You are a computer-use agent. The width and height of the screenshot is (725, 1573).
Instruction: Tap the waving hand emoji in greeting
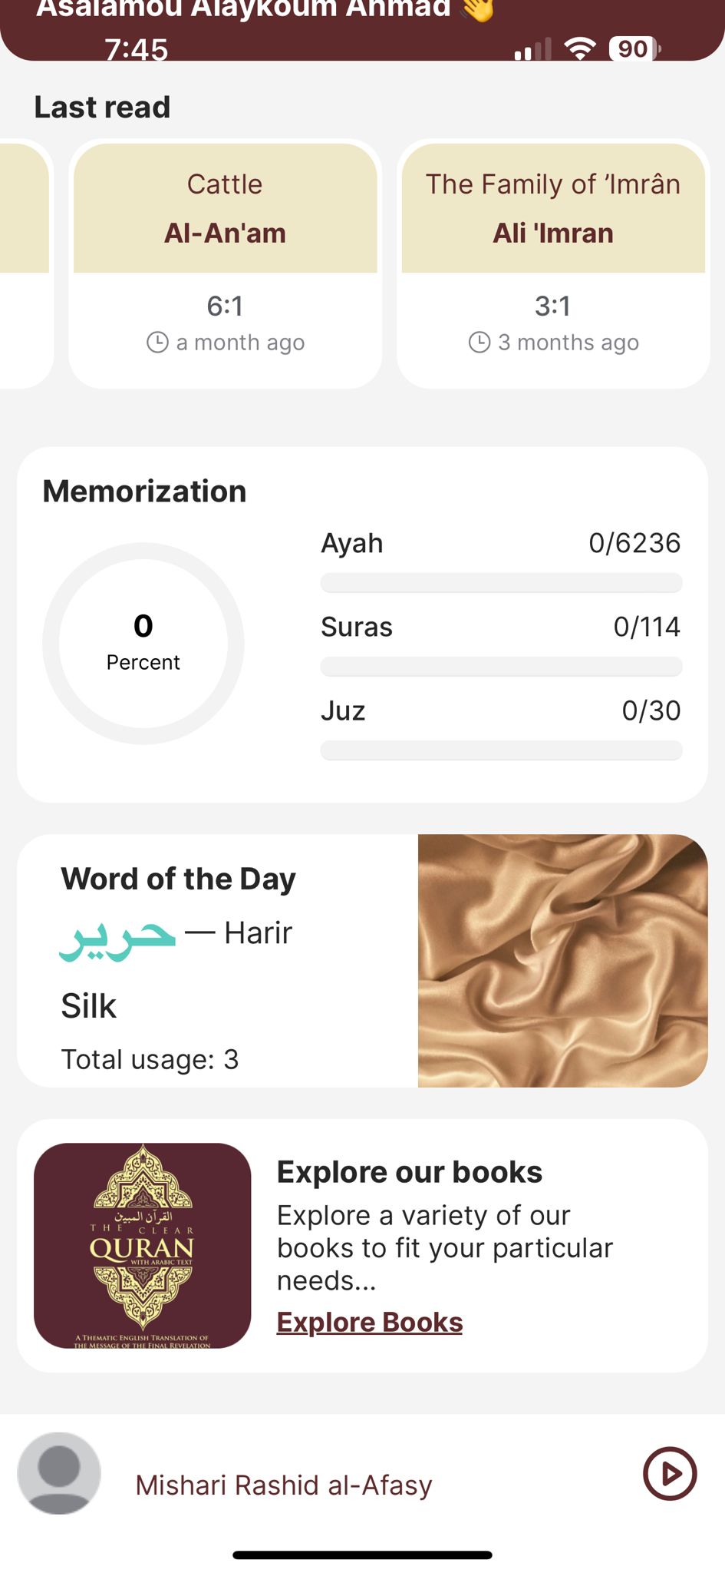coord(478,9)
